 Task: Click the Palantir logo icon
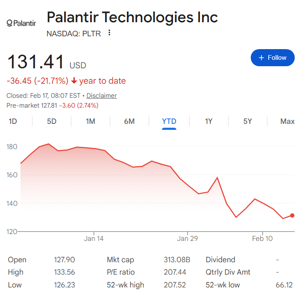(22, 23)
